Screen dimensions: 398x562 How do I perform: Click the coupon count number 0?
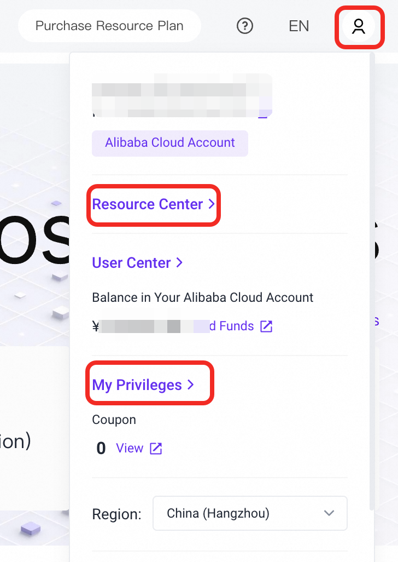(101, 449)
